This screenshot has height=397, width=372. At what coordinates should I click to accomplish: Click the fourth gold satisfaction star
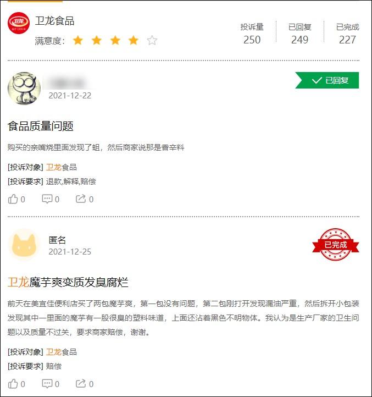pyautogui.click(x=134, y=40)
